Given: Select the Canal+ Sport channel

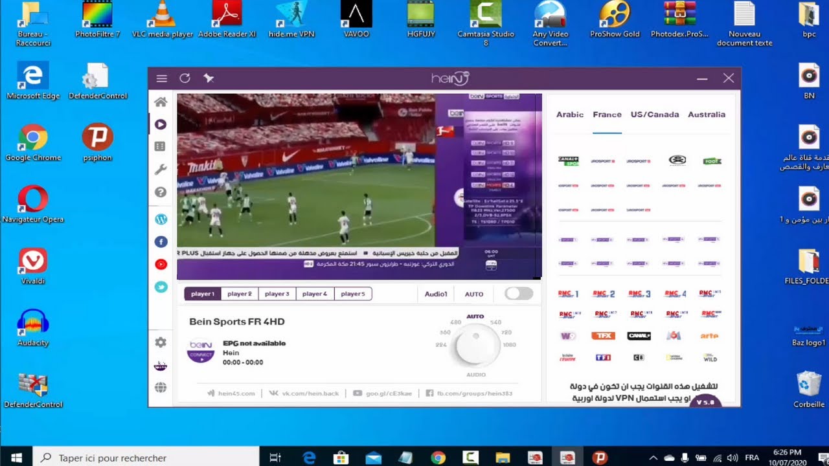Looking at the screenshot, I should coord(568,161).
